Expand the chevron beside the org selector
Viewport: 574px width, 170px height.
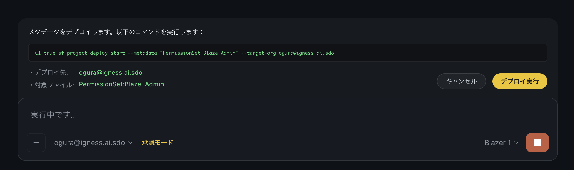(x=130, y=143)
